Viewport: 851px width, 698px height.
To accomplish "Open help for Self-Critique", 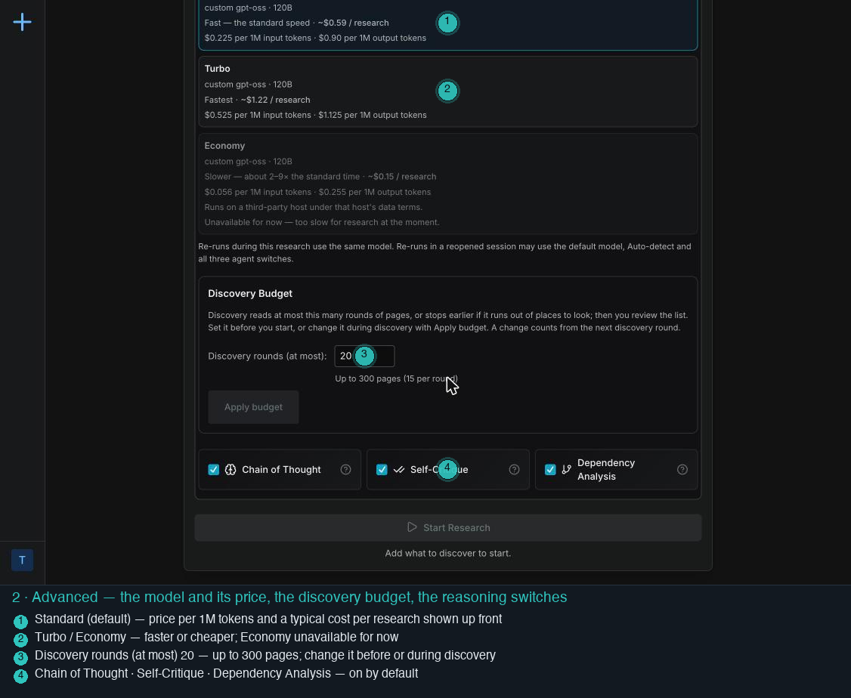I will coord(514,470).
